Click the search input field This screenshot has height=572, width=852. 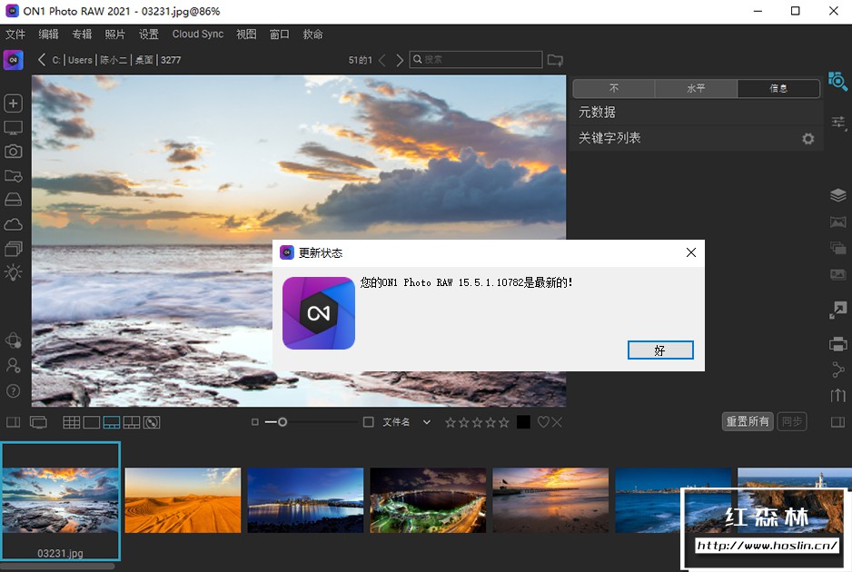tap(476, 60)
